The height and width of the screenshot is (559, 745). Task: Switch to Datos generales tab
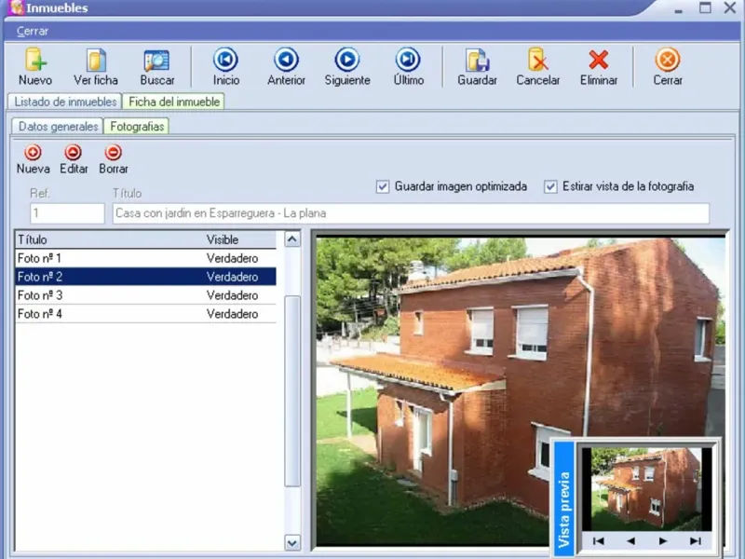tap(58, 127)
